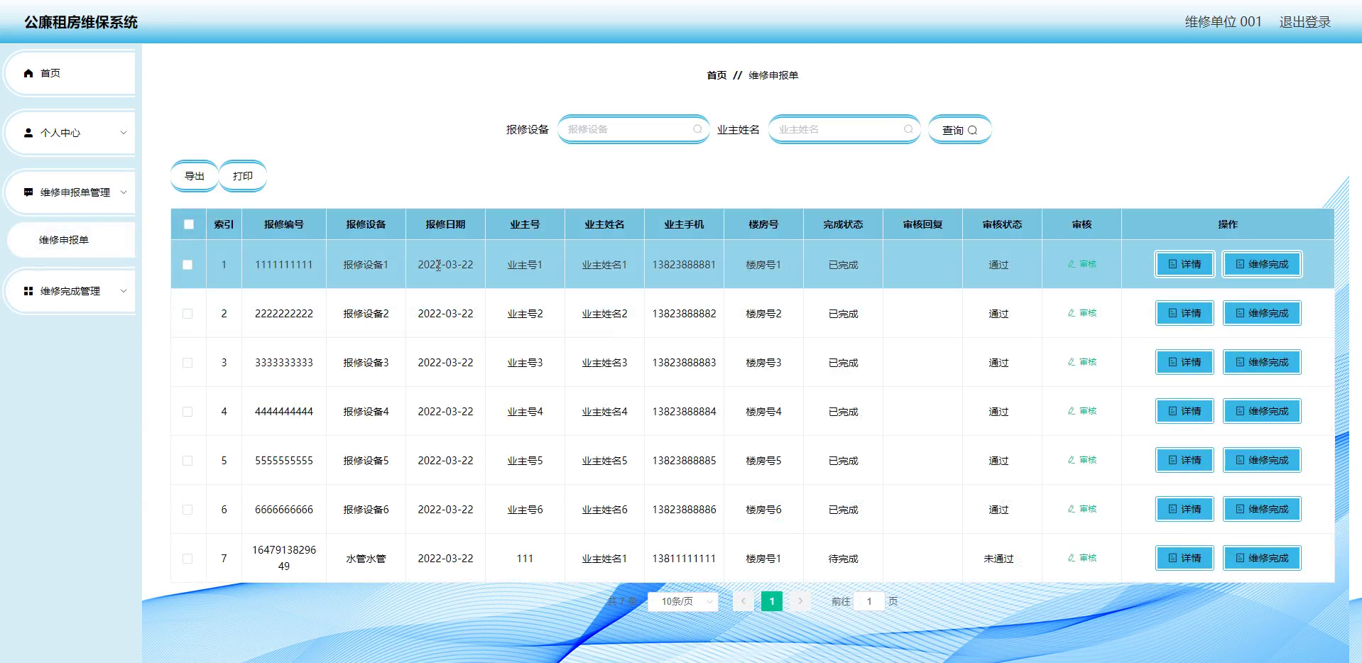Click 维修单位 001 user label
Screen dimensions: 1362x663
(1224, 22)
